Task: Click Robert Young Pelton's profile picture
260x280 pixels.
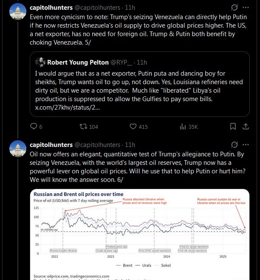Action: tap(40, 62)
